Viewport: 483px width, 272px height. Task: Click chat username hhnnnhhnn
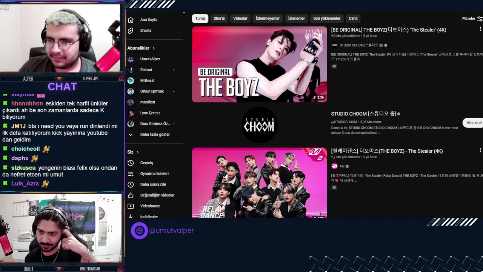point(27,104)
